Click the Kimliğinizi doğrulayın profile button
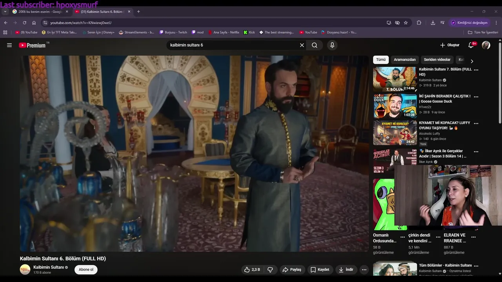502x282 pixels. [469, 23]
